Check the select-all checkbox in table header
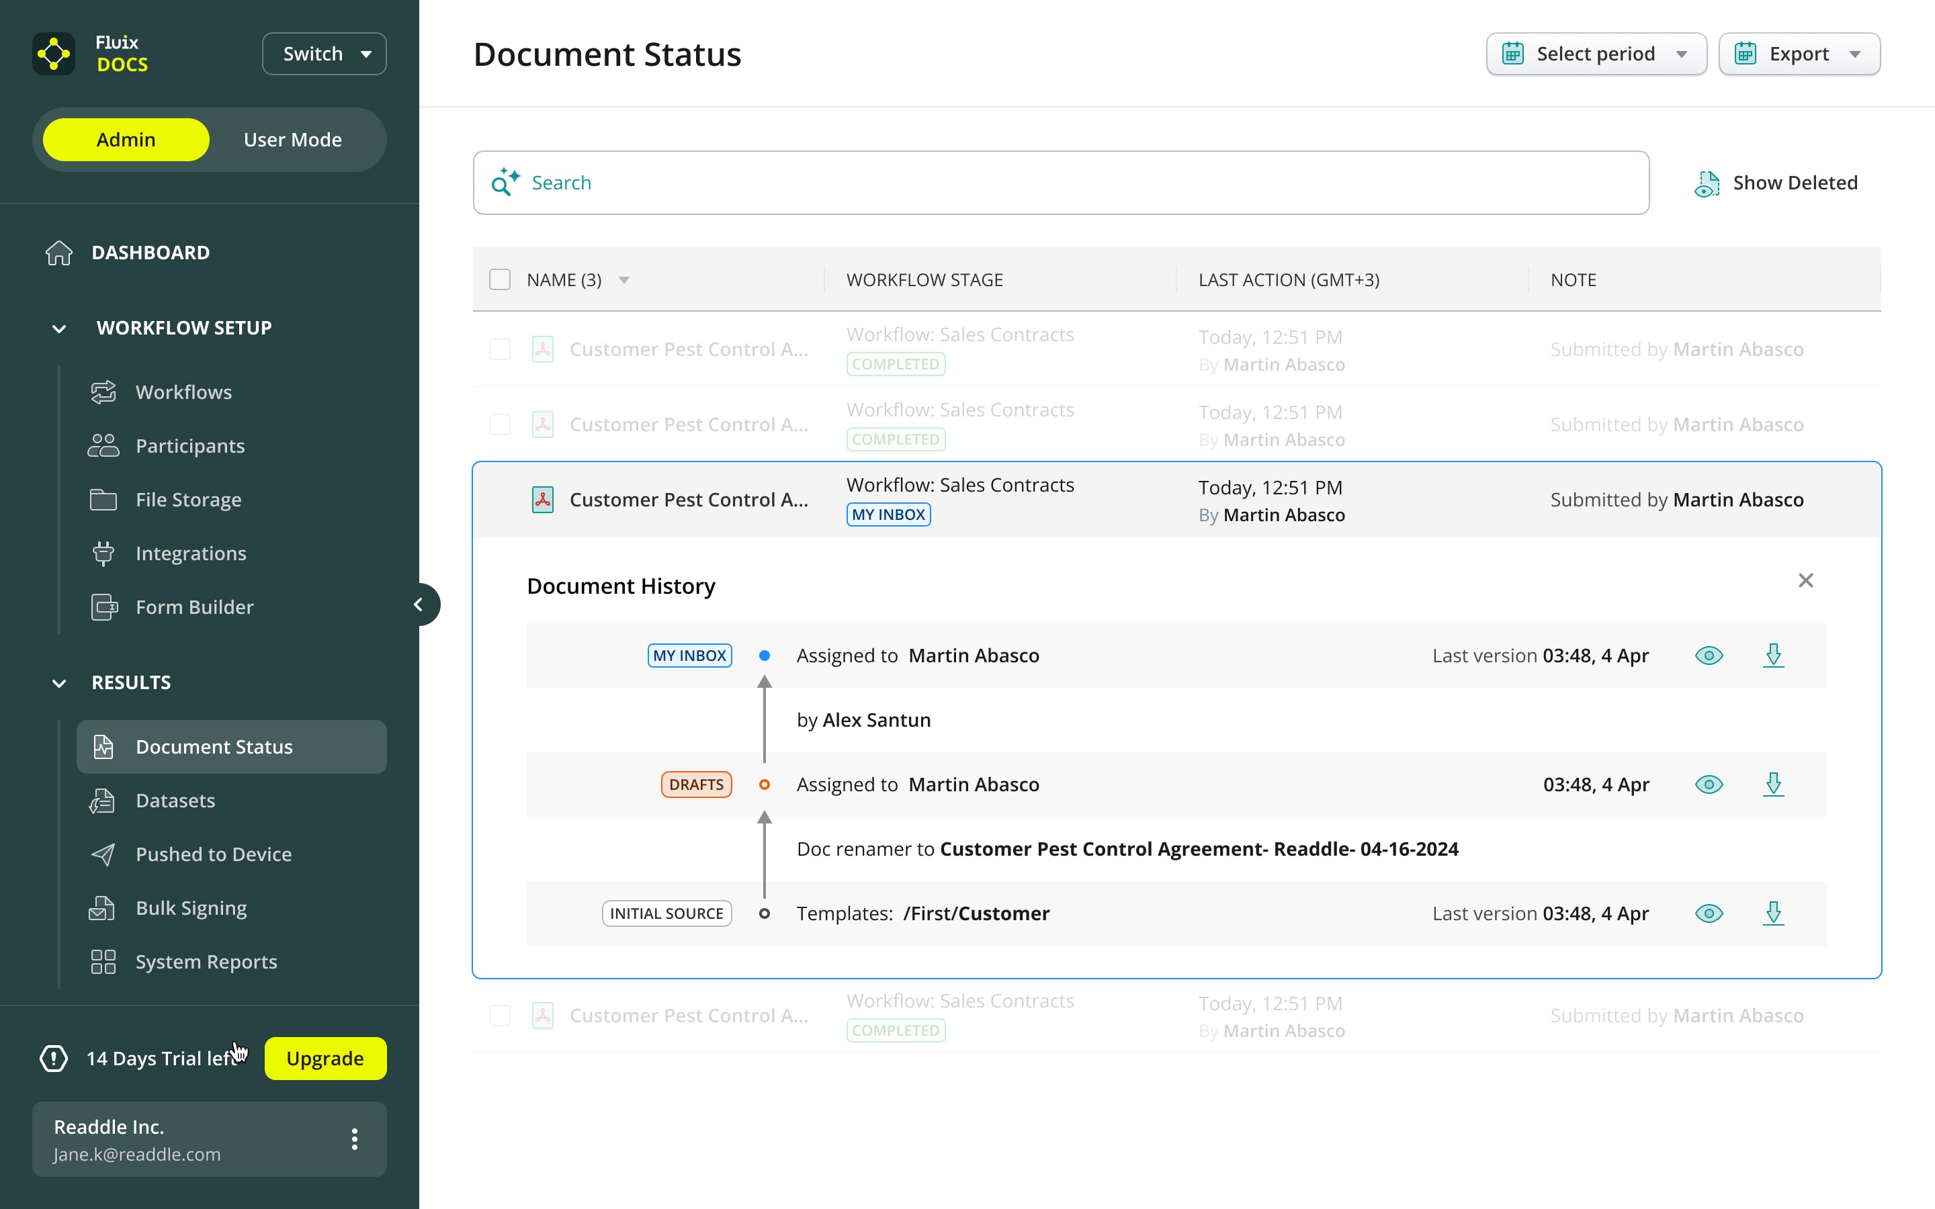Screen dimensions: 1935x1209 pyautogui.click(x=500, y=279)
